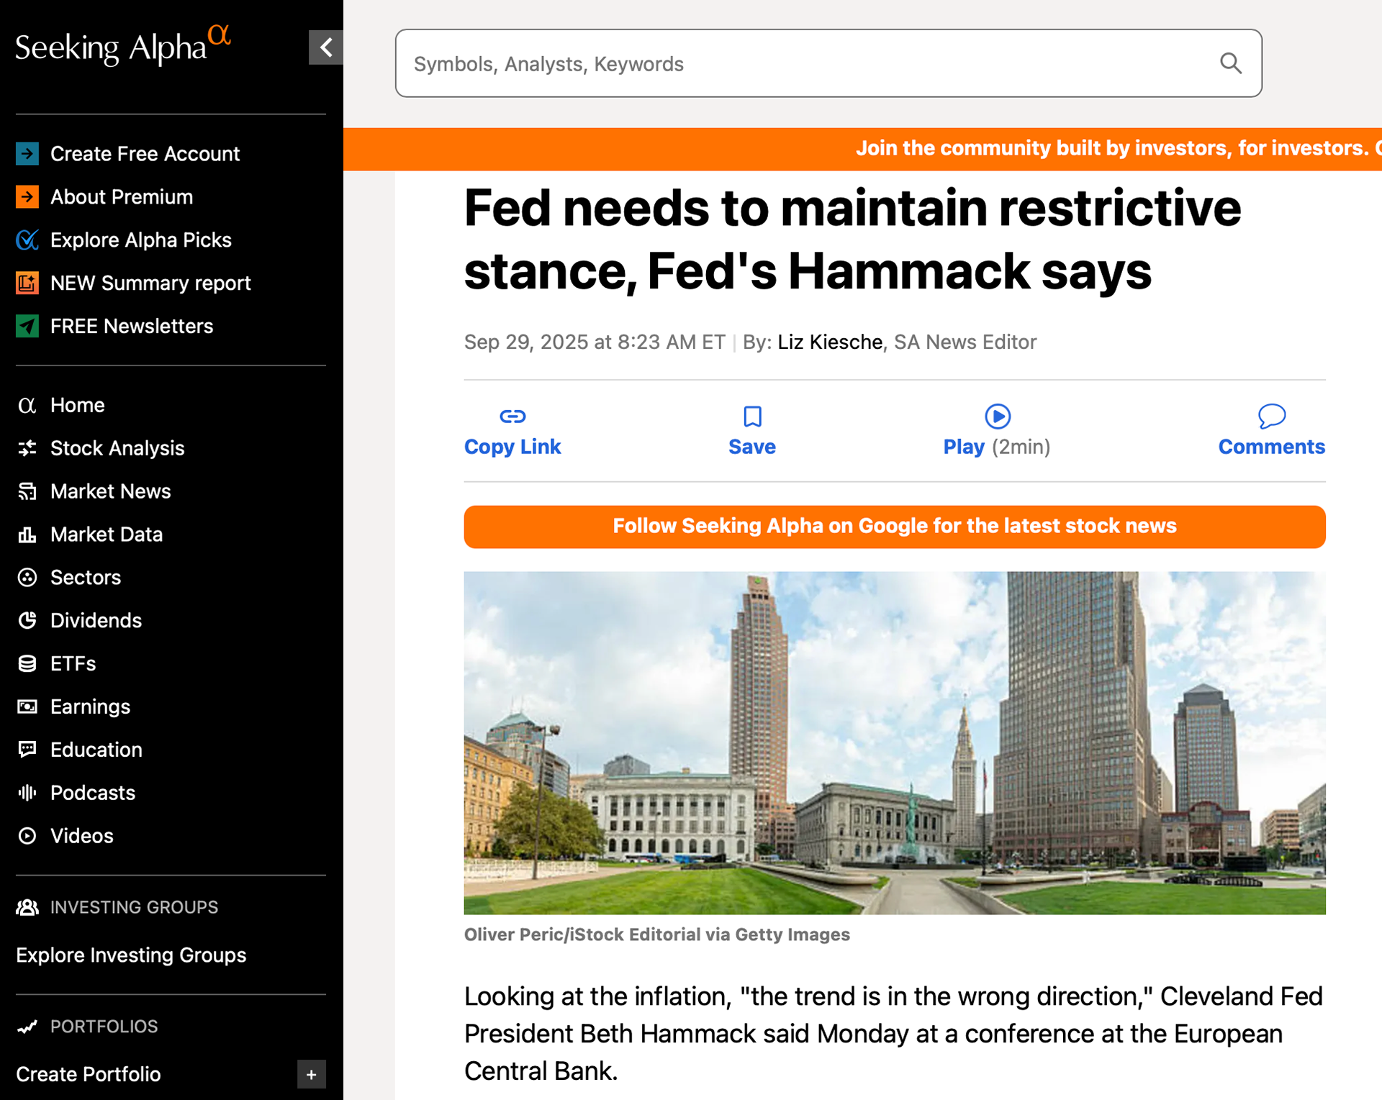1382x1100 pixels.
Task: Click the Copy Link chain icon
Action: click(x=512, y=416)
